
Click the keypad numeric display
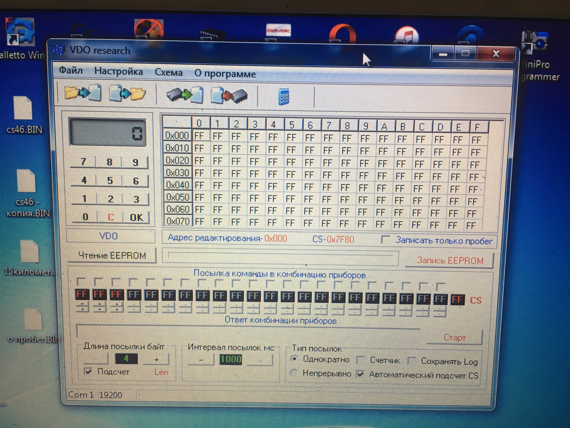(108, 133)
